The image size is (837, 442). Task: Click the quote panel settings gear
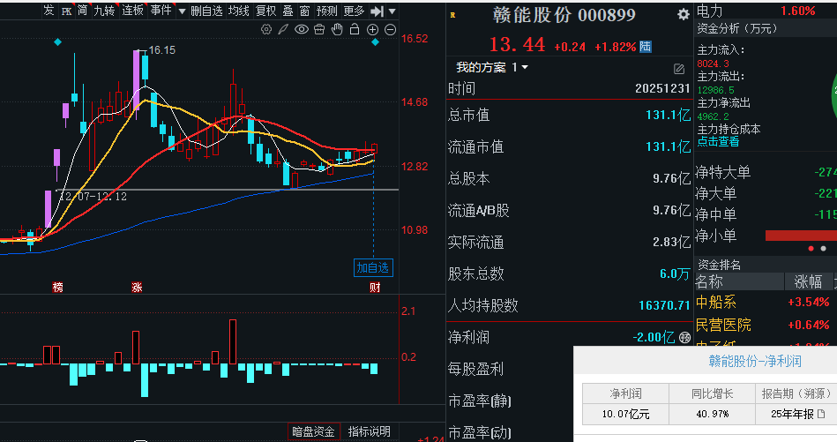click(683, 15)
